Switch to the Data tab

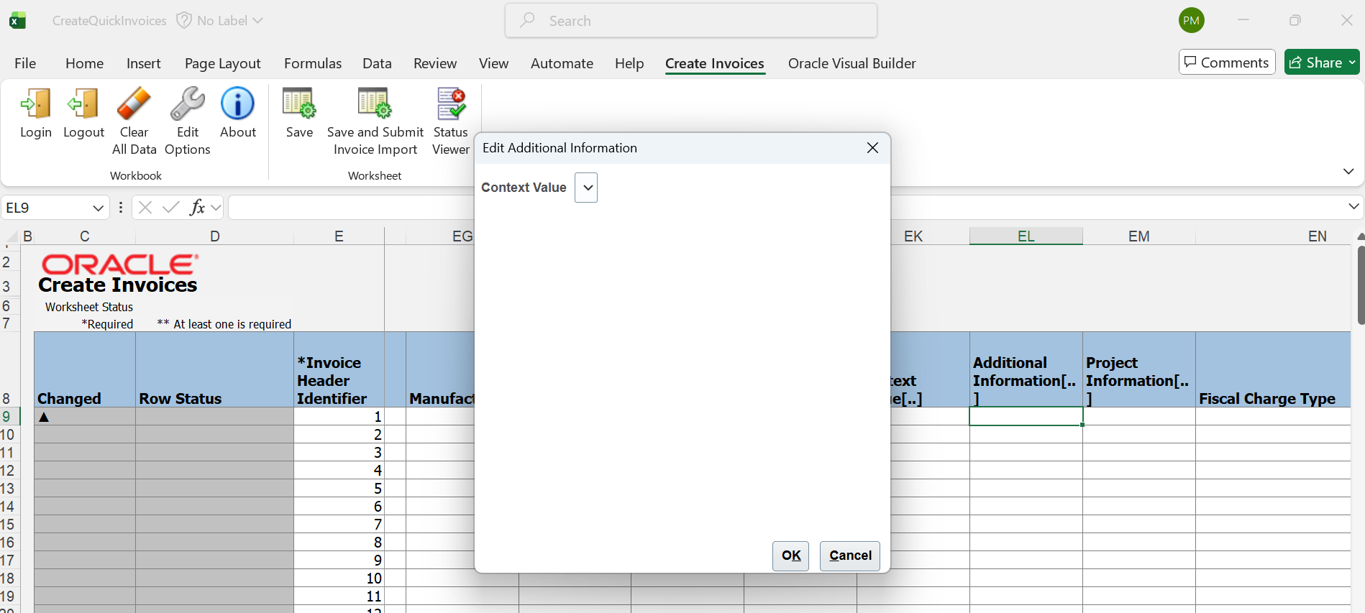click(377, 63)
